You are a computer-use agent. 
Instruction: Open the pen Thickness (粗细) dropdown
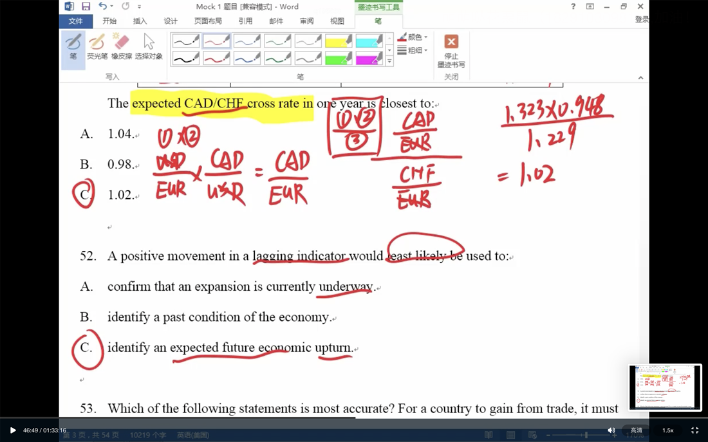click(x=412, y=50)
